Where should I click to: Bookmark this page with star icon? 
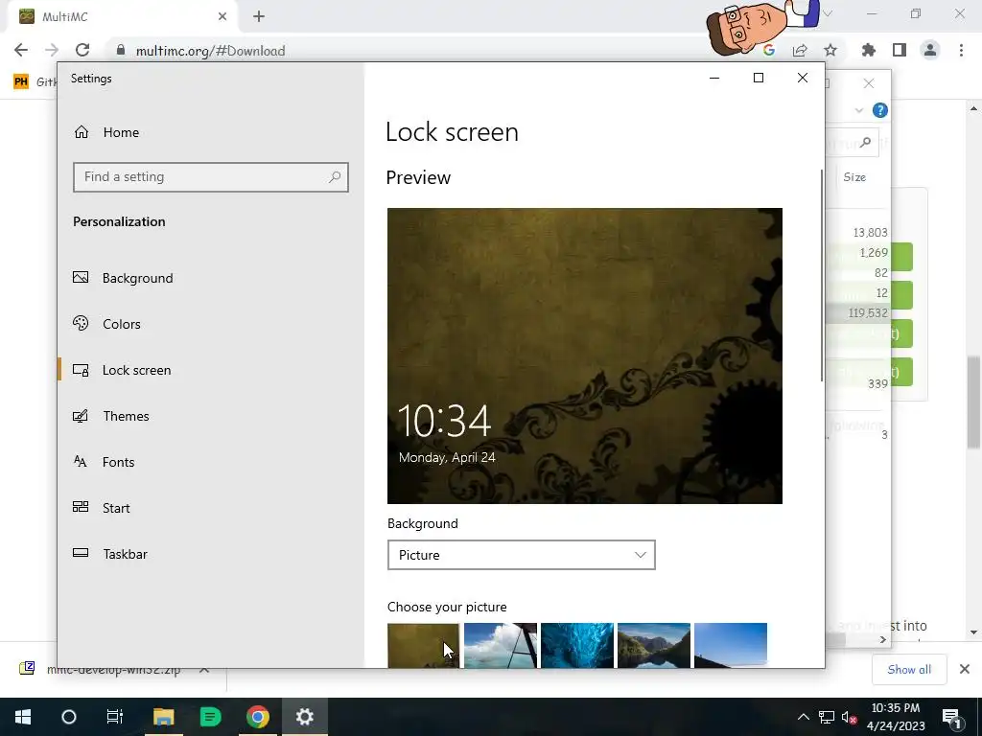(x=830, y=51)
